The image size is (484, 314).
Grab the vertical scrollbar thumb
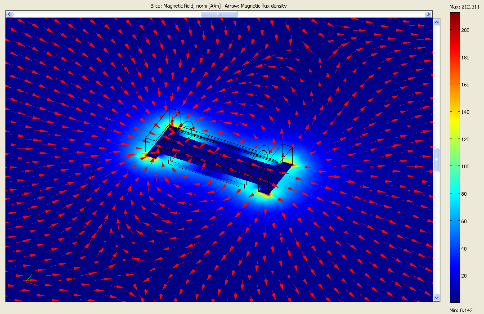pos(436,160)
